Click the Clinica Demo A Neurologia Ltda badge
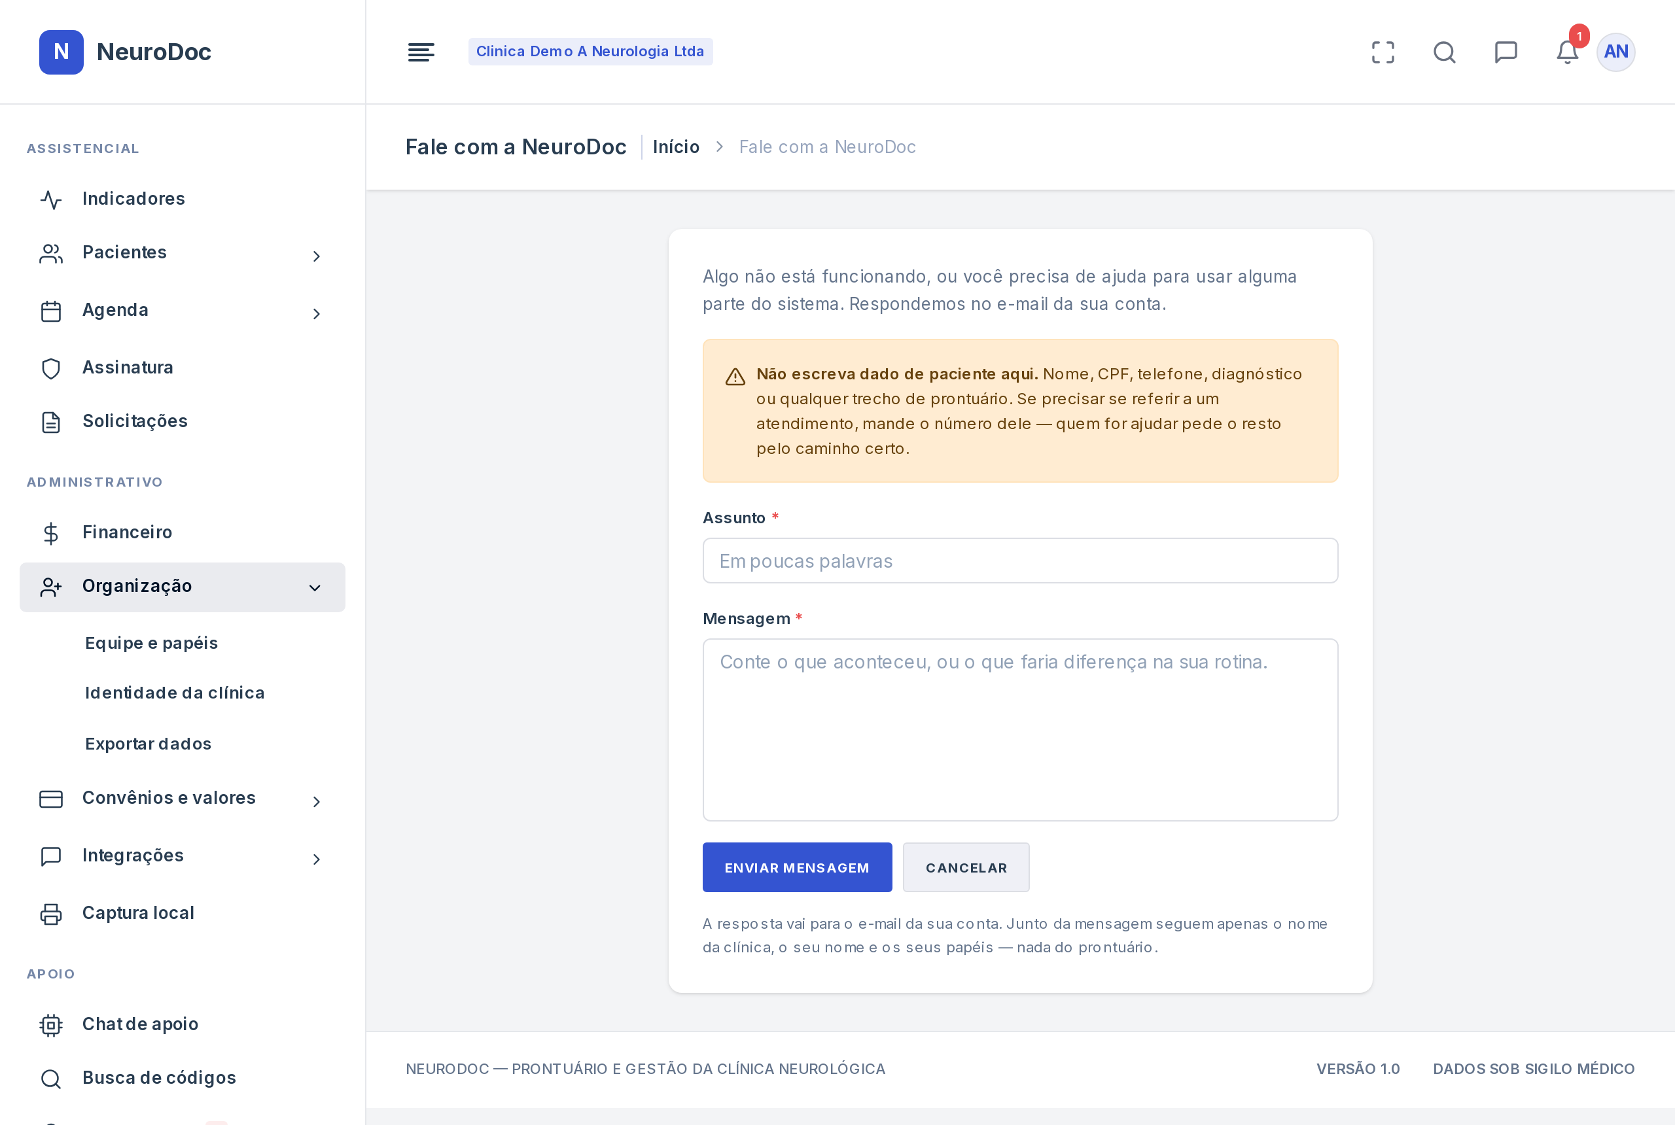The width and height of the screenshot is (1675, 1125). (590, 51)
